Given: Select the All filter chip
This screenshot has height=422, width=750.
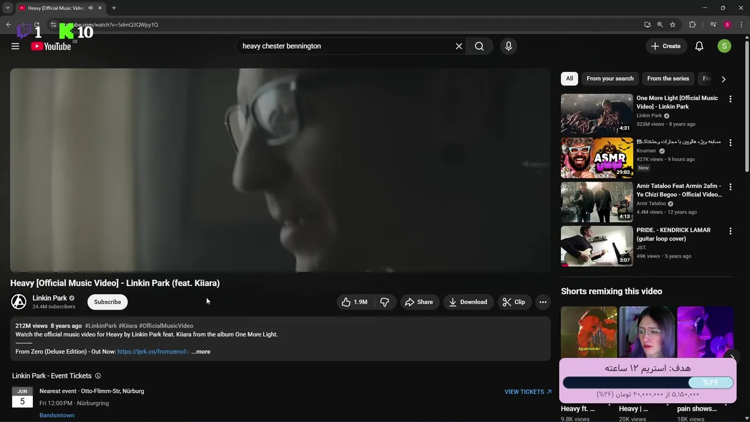Looking at the screenshot, I should click(x=570, y=79).
